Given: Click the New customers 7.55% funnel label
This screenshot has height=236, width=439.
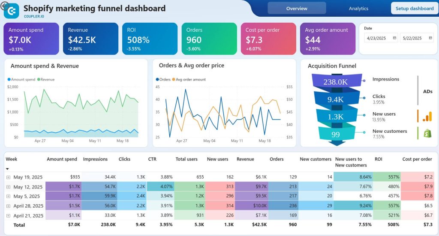Looking at the screenshot, I should (390, 134).
